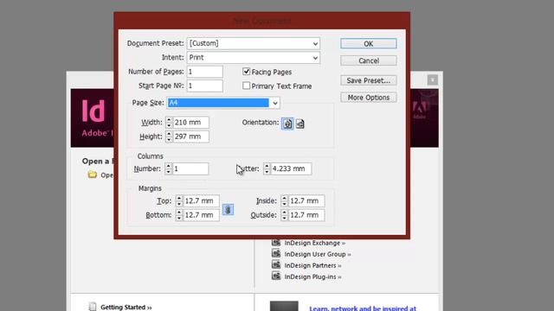Click the Learn, network and be inspired link
Viewport: 554px width, 311px height.
point(363,308)
